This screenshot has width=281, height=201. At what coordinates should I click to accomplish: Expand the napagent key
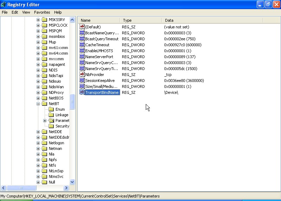(x=38, y=64)
